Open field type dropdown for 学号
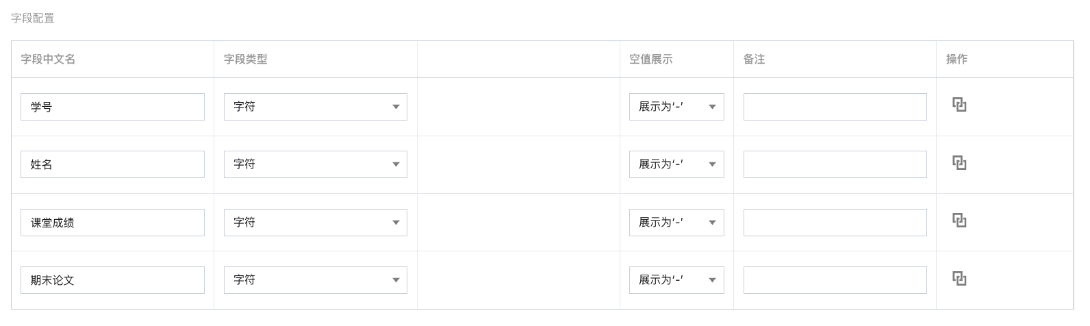The width and height of the screenshot is (1090, 326). (x=316, y=107)
